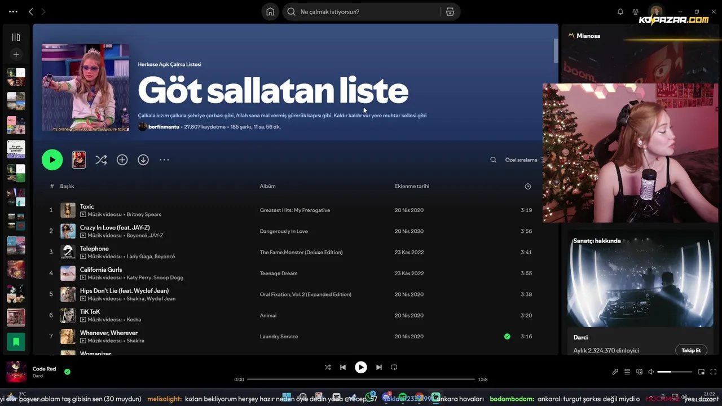Open the notifications bell
Image resolution: width=722 pixels, height=406 pixels.
click(620, 12)
